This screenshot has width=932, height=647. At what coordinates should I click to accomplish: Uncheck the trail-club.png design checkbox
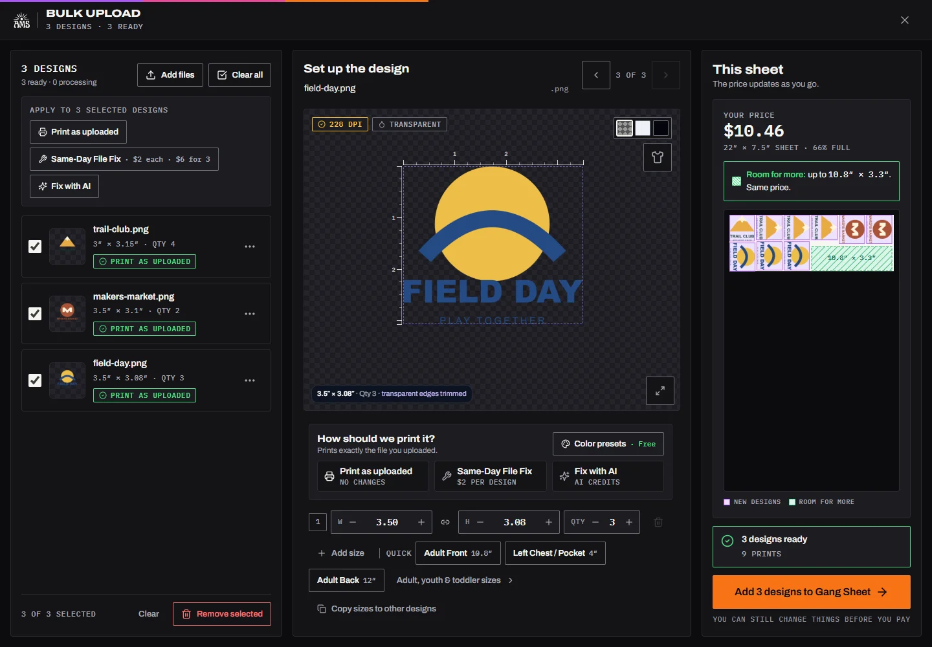pyautogui.click(x=35, y=247)
